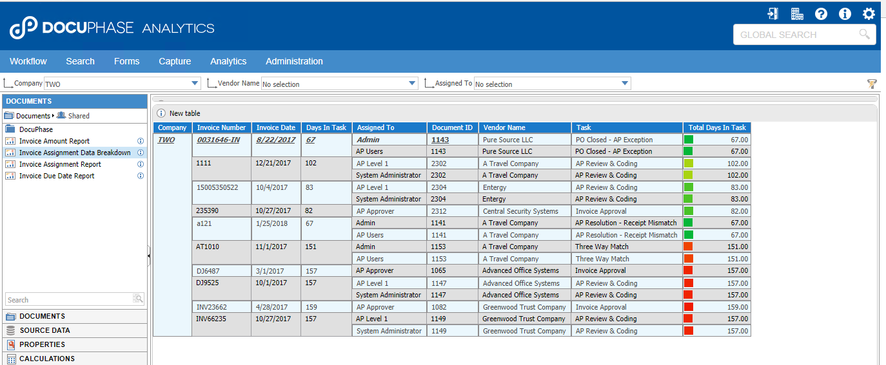Click in the Global Search field
The height and width of the screenshot is (365, 886).
[796, 35]
